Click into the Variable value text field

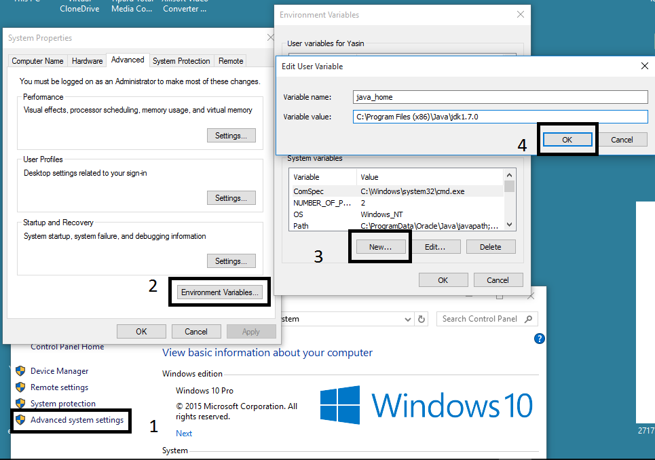pyautogui.click(x=500, y=117)
